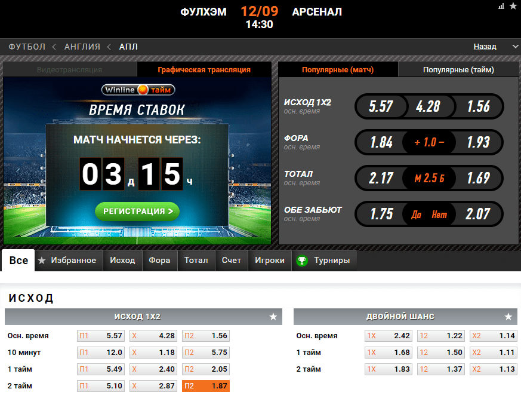Expand the dropdown chevron next to Назад
The width and height of the screenshot is (521, 395).
pyautogui.click(x=516, y=47)
